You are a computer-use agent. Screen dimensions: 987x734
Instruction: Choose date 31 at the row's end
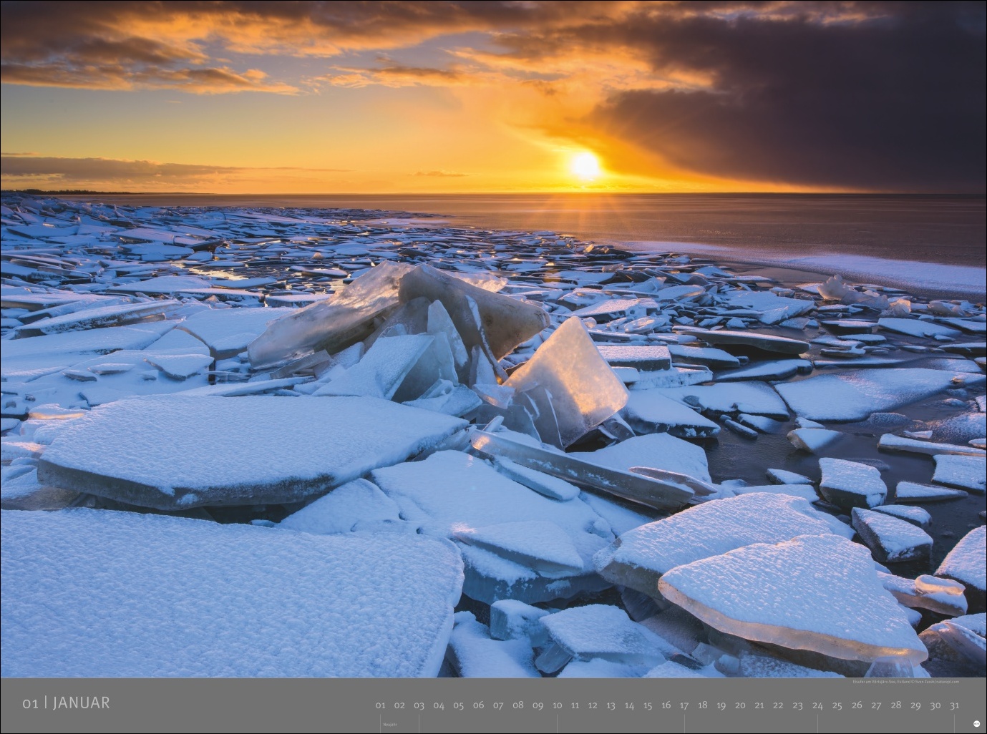pyautogui.click(x=954, y=705)
